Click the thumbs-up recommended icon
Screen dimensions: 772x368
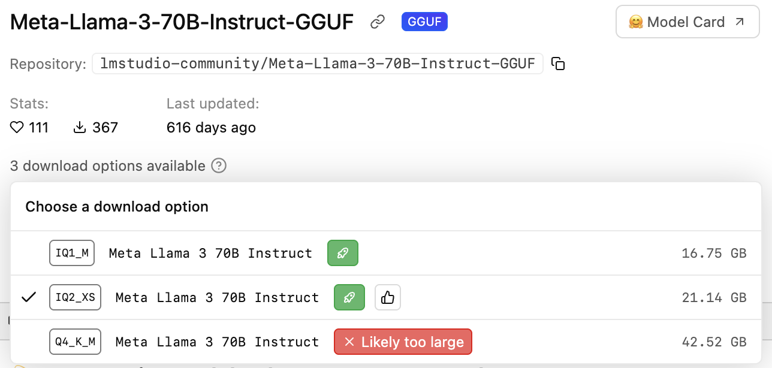click(388, 297)
